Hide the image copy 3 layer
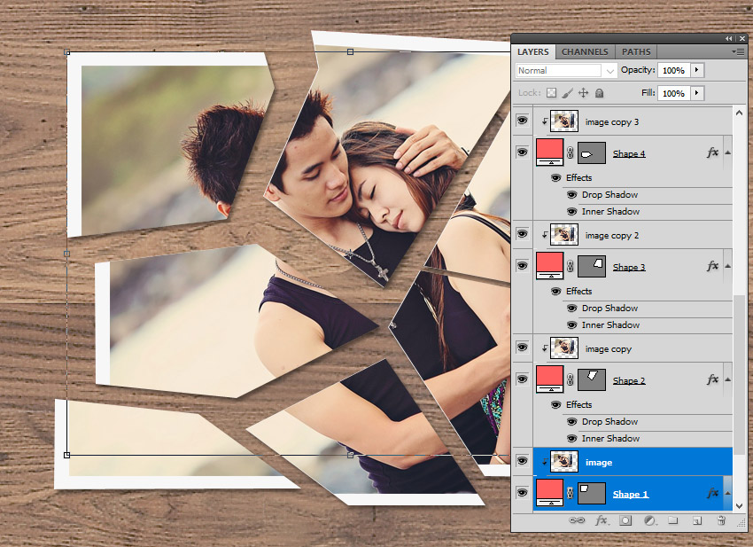Viewport: 753px width, 547px height. 522,121
